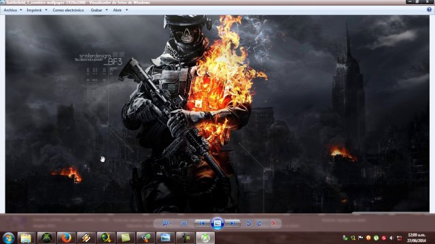Image resolution: width=435 pixels, height=244 pixels.
Task: Open the dark Xbox taskbar app
Action: [46, 238]
